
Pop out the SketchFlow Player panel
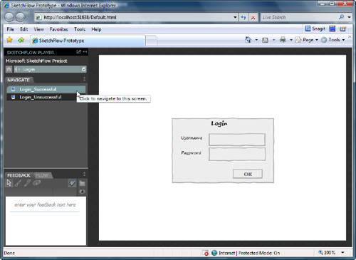coord(79,52)
